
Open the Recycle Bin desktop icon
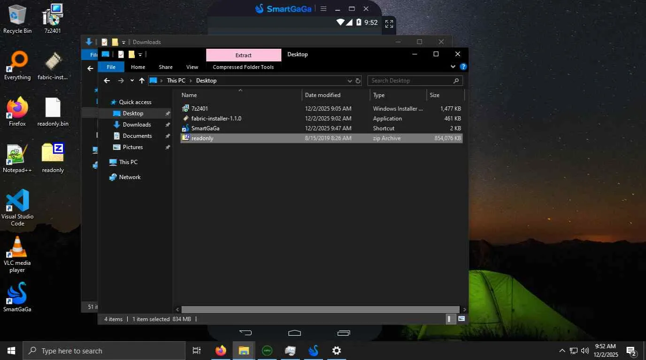[17, 19]
